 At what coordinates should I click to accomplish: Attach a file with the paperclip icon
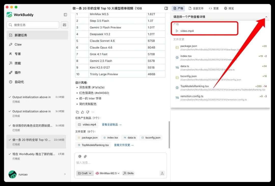click(85, 156)
